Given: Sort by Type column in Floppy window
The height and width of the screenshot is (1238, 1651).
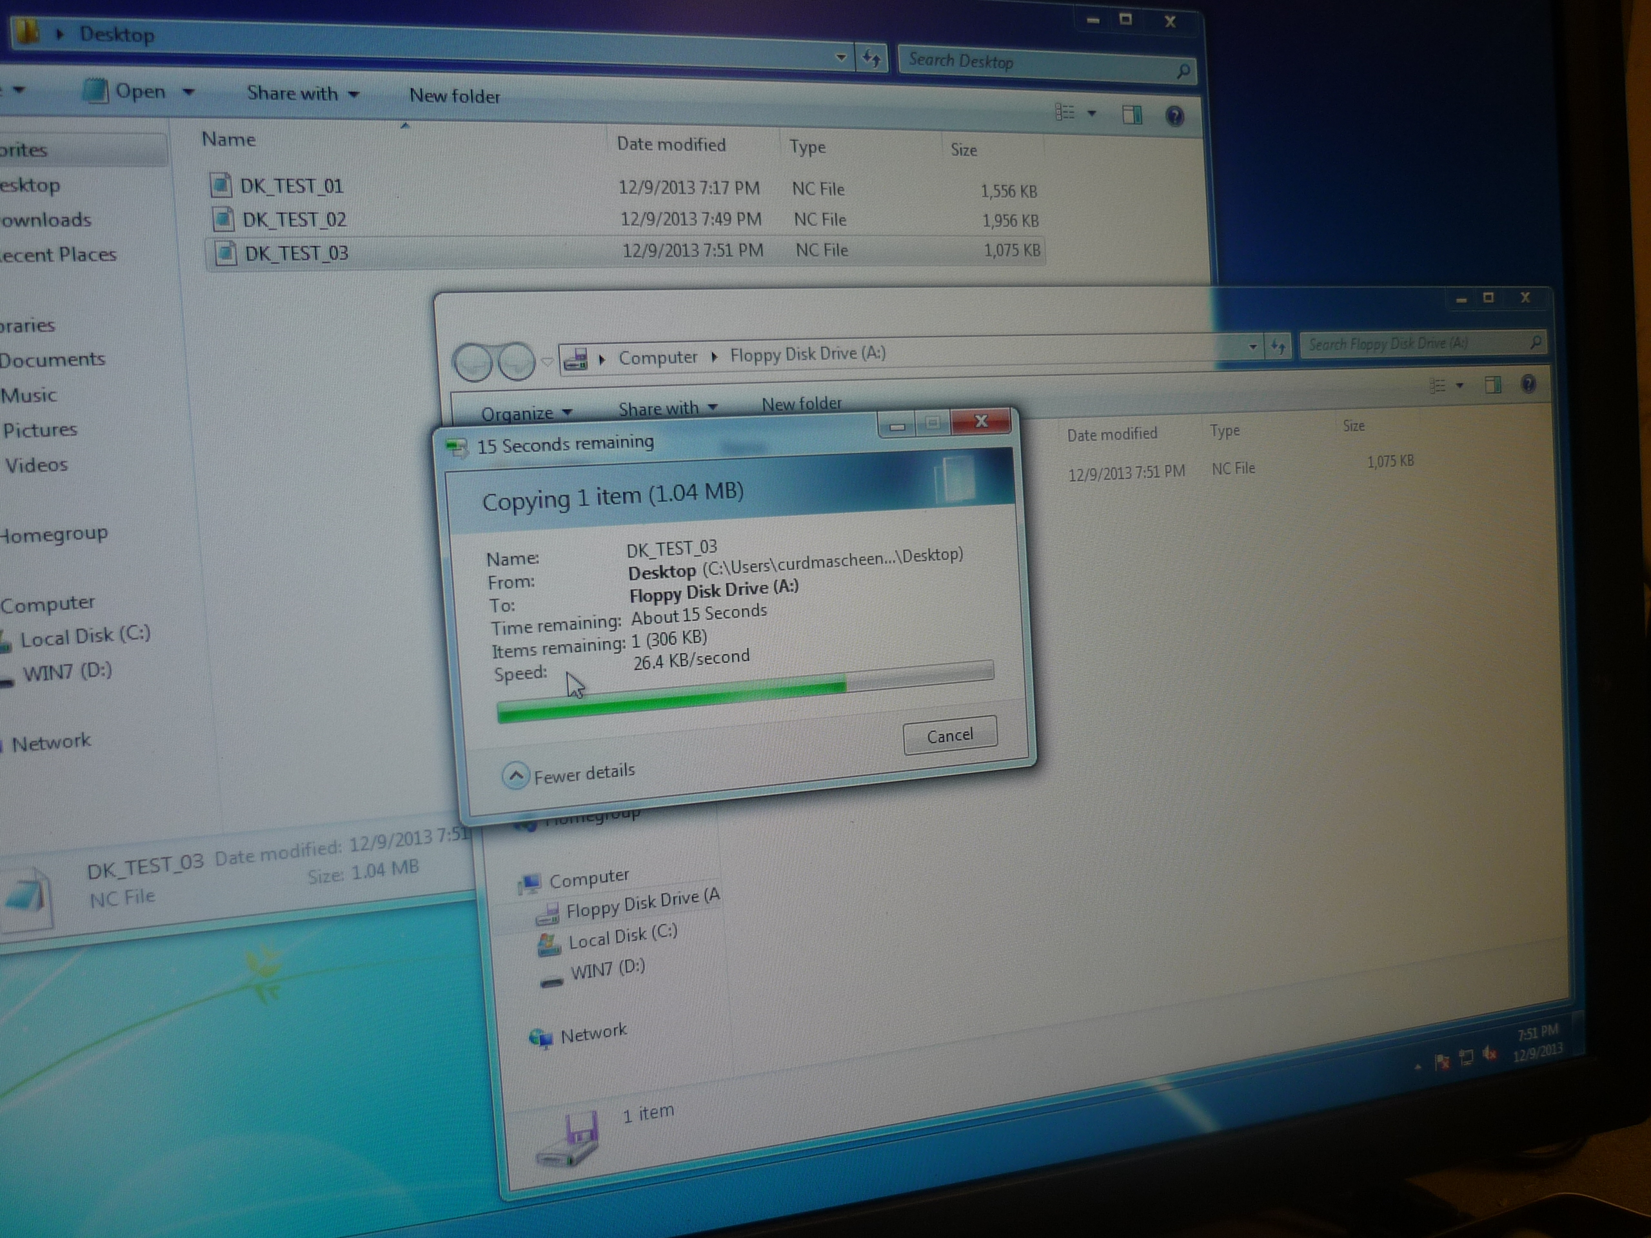Looking at the screenshot, I should [1225, 431].
